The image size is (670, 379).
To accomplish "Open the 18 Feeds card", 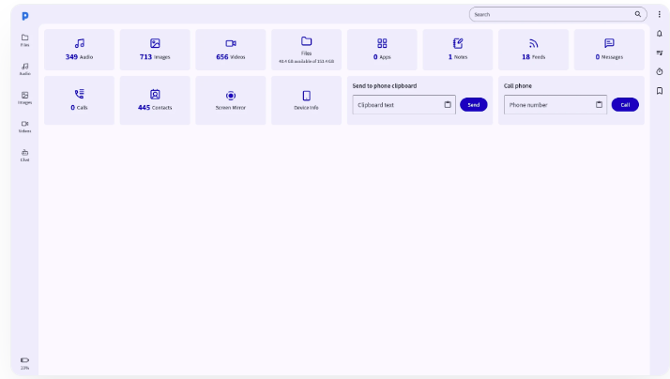I will [x=533, y=50].
